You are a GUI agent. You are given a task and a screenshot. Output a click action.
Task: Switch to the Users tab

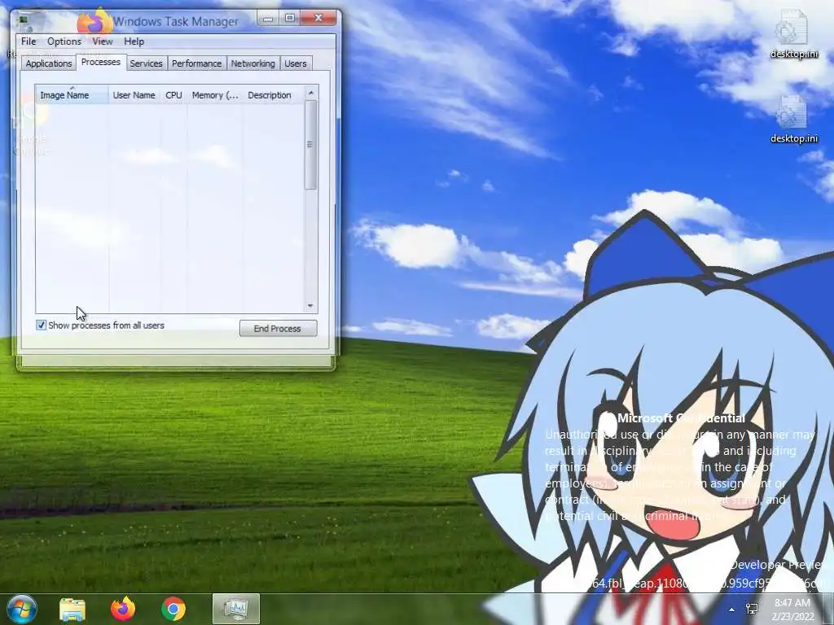point(295,63)
